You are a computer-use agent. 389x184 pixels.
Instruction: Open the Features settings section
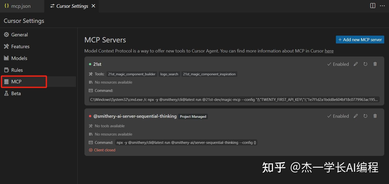20,46
